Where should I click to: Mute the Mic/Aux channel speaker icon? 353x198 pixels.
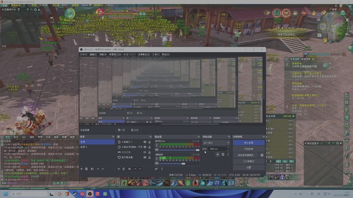(157, 150)
